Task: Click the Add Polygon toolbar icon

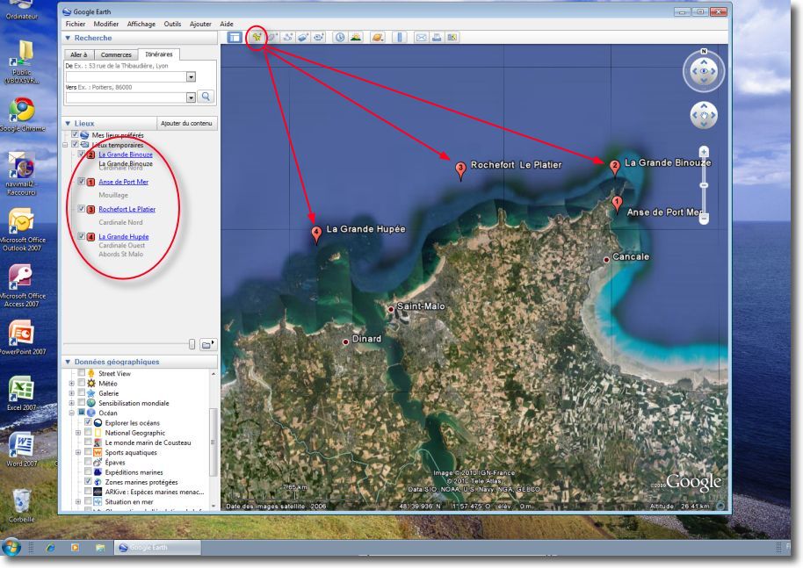Action: (x=272, y=37)
